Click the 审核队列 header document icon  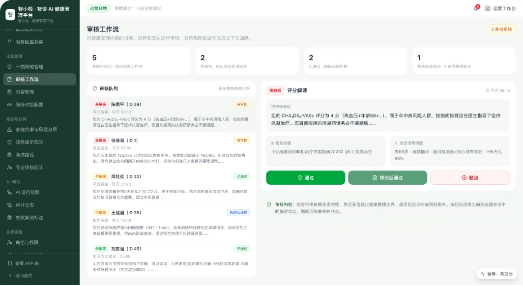[x=95, y=88]
